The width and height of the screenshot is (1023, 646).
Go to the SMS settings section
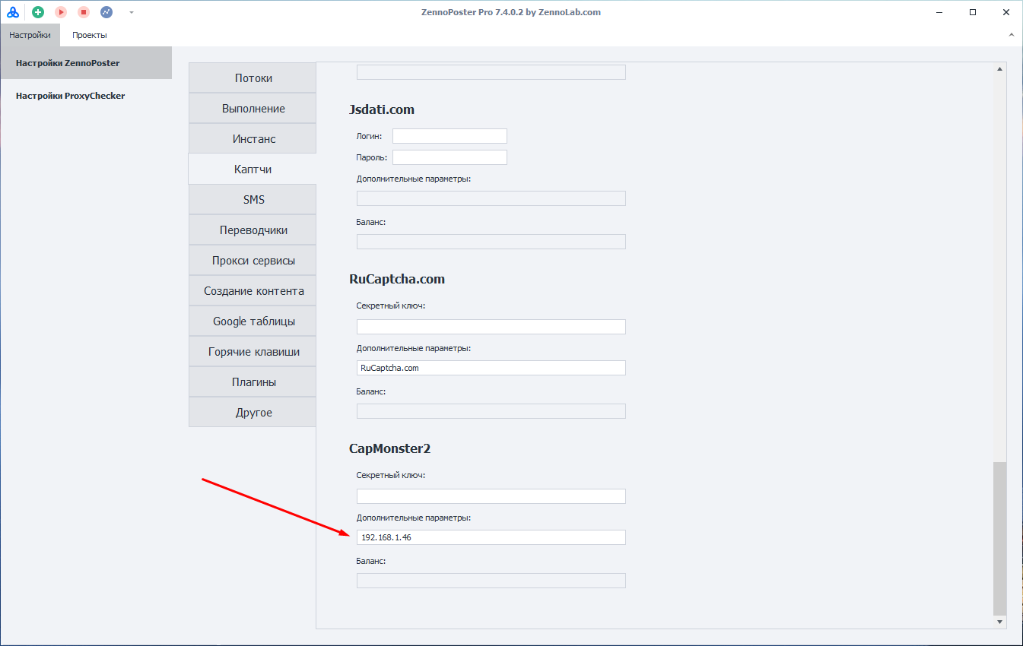click(x=253, y=200)
